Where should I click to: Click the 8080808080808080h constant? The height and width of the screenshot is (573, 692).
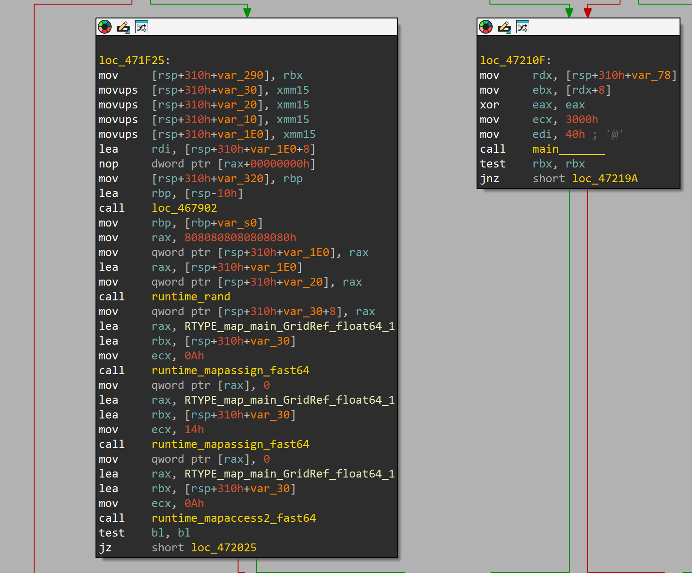(x=240, y=238)
